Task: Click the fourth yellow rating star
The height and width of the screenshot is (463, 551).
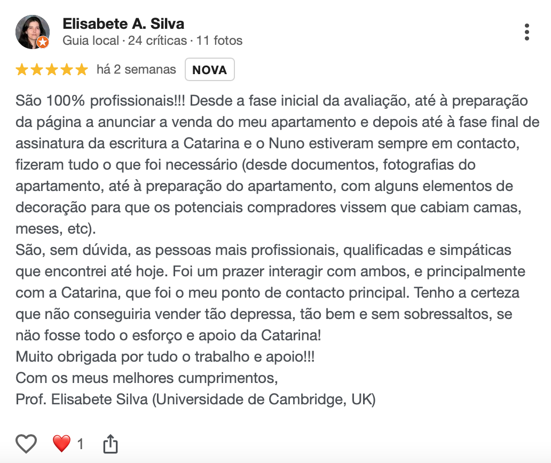Action: click(x=67, y=70)
